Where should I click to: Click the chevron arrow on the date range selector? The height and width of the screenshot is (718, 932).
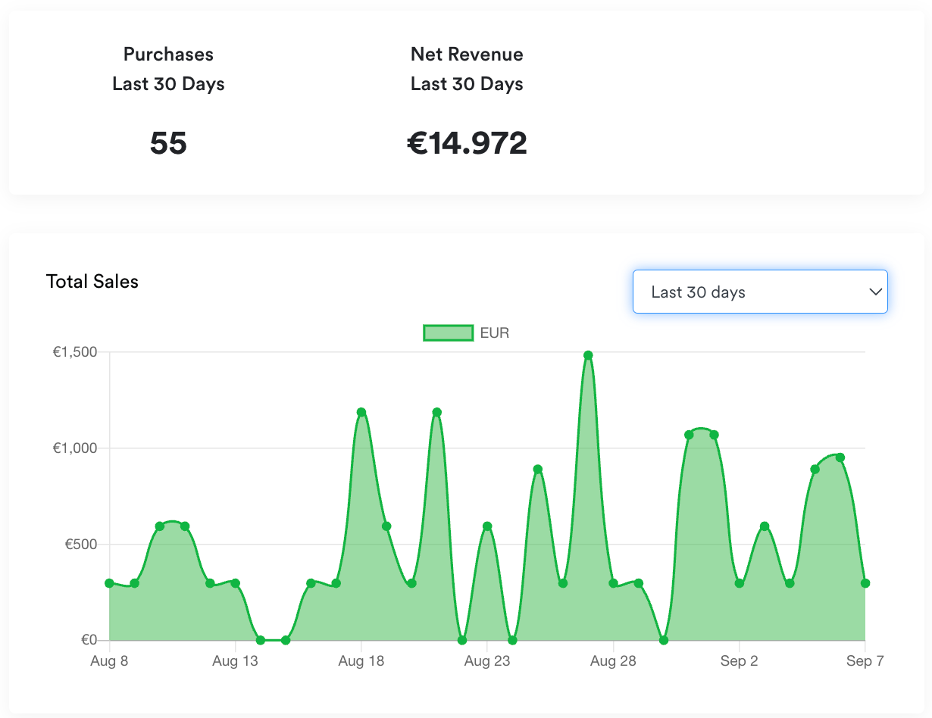coord(875,292)
